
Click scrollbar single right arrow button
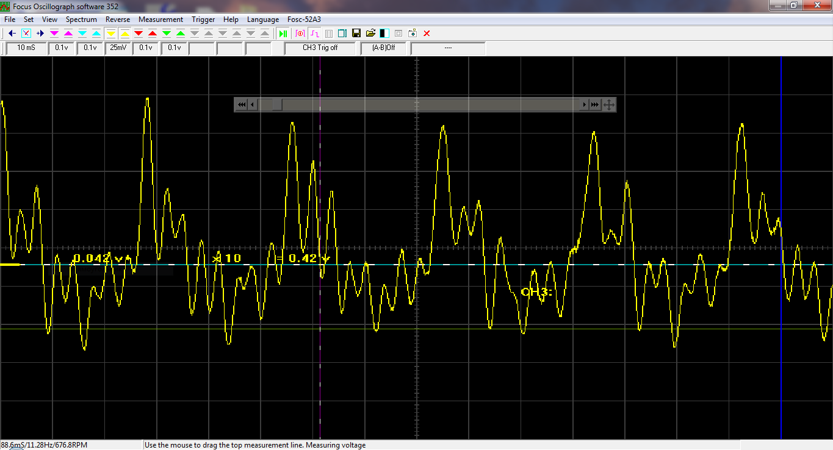tap(585, 105)
